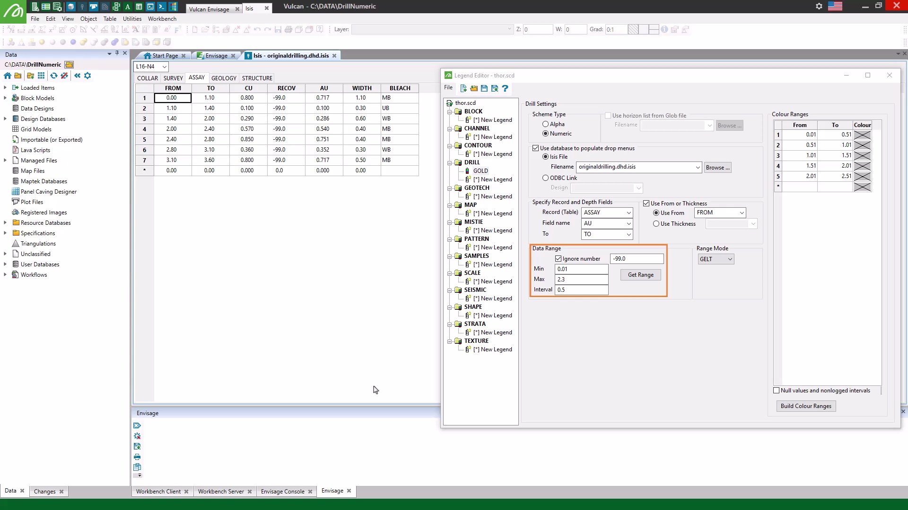The image size is (908, 510).
Task: Click the home icon in Data panel
Action: point(8,76)
